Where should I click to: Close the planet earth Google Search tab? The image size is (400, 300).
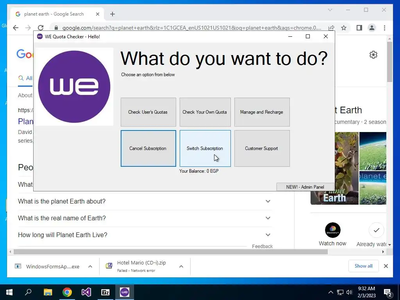[x=97, y=14]
